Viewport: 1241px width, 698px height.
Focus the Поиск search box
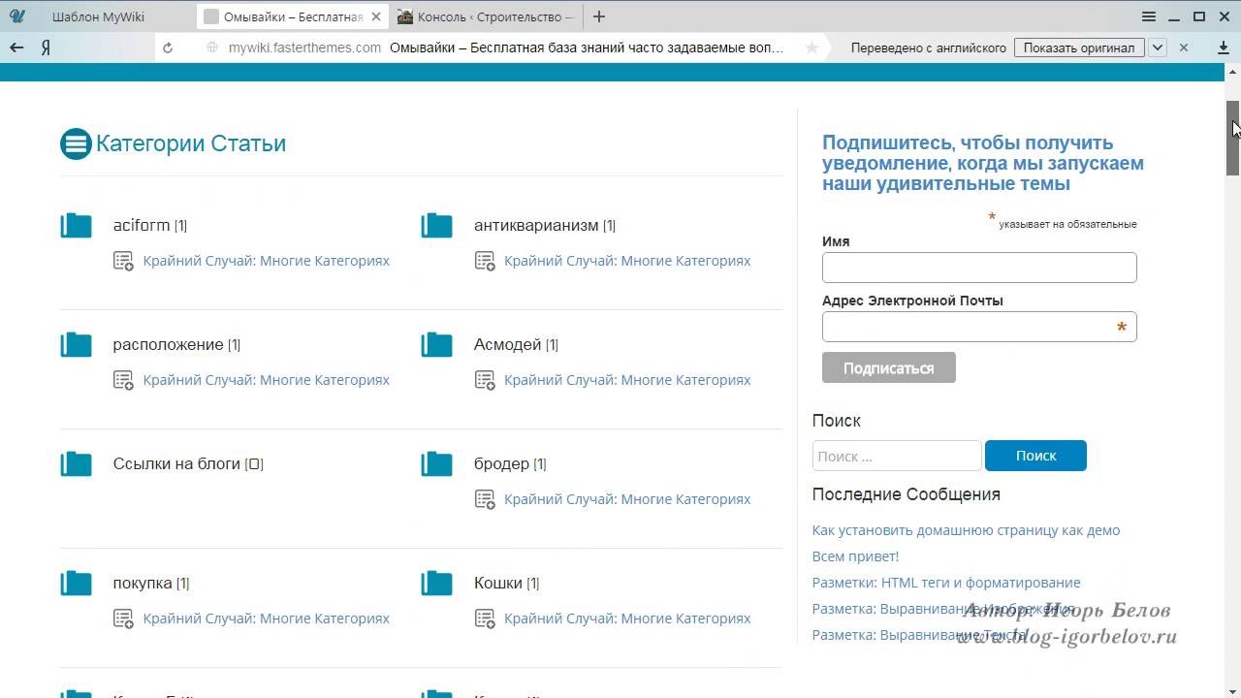point(897,456)
